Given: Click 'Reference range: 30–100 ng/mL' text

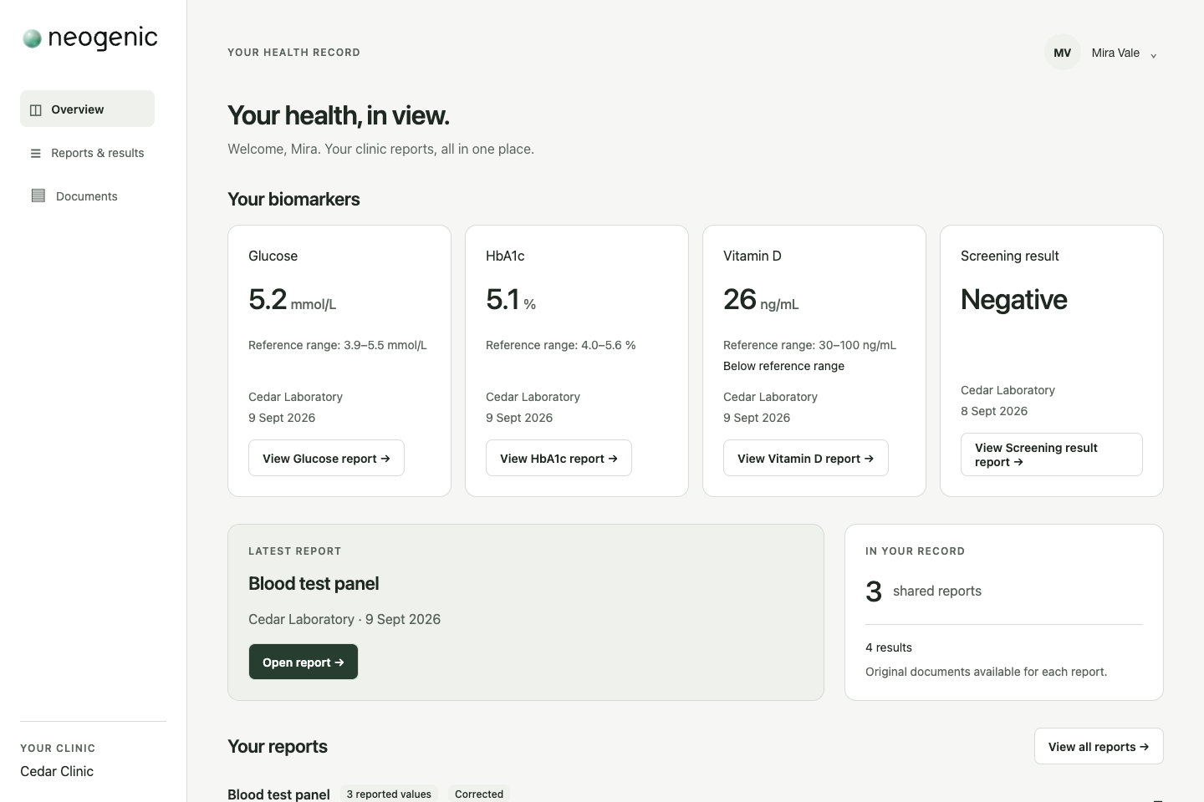Looking at the screenshot, I should (x=809, y=345).
